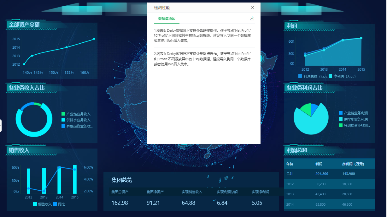Click 净利润 legend icon in 利润 chart
The image size is (387, 217).
(x=330, y=76)
